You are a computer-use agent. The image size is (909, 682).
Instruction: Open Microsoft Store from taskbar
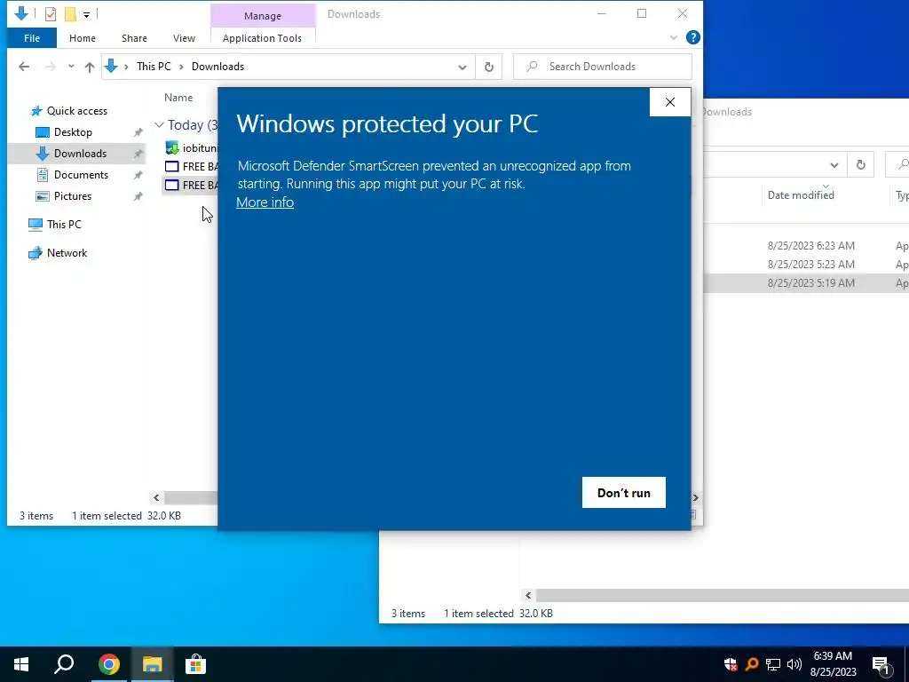coord(195,664)
